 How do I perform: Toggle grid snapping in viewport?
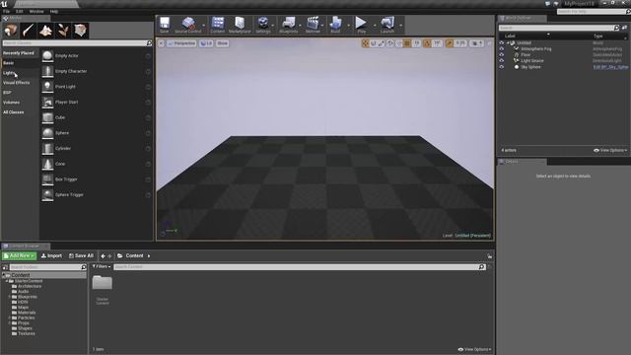click(407, 43)
